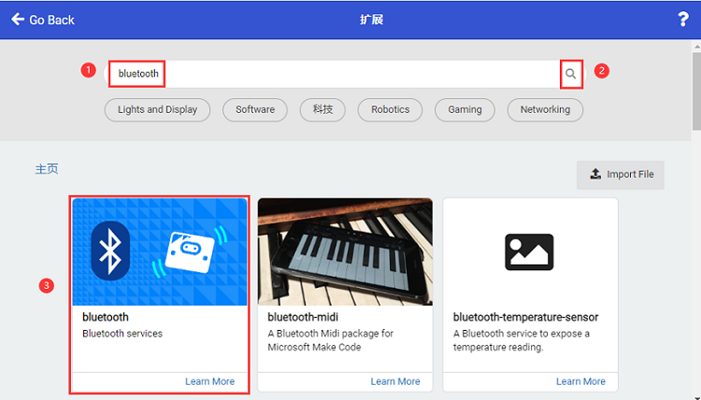This screenshot has height=400, width=701.
Task: Filter by Robotics category
Action: coord(390,109)
